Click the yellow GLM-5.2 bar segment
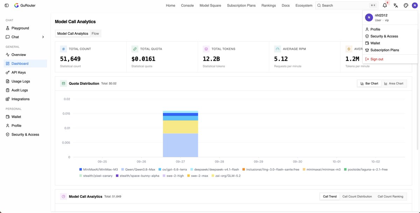Viewport: 420px width, 213px height. tap(180, 127)
